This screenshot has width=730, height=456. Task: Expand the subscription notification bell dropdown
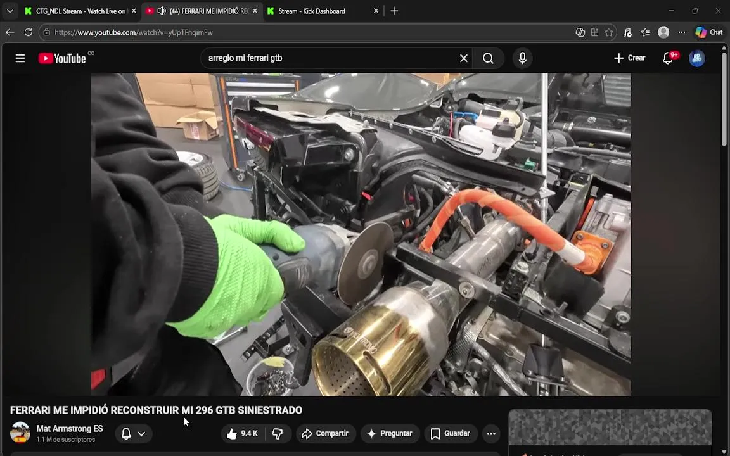pyautogui.click(x=134, y=434)
